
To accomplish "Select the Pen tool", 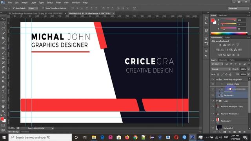I will click(3, 87).
